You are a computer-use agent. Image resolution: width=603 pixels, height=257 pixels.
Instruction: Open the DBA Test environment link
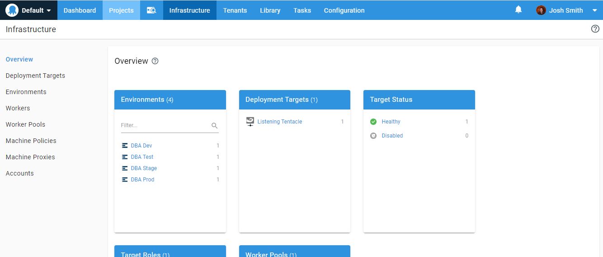click(142, 157)
